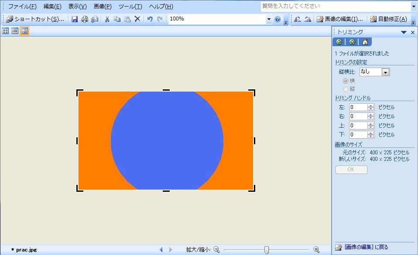Open the トリミング task pane menu arrow
The image size is (418, 255).
coord(404,32)
